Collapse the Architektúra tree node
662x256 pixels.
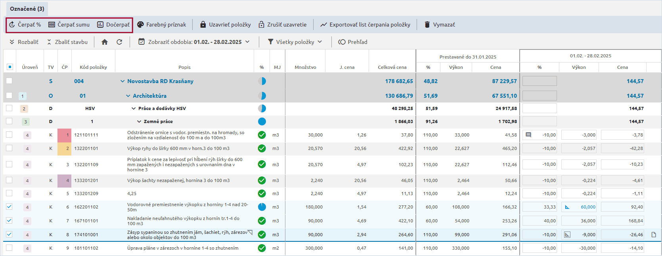pyautogui.click(x=128, y=96)
